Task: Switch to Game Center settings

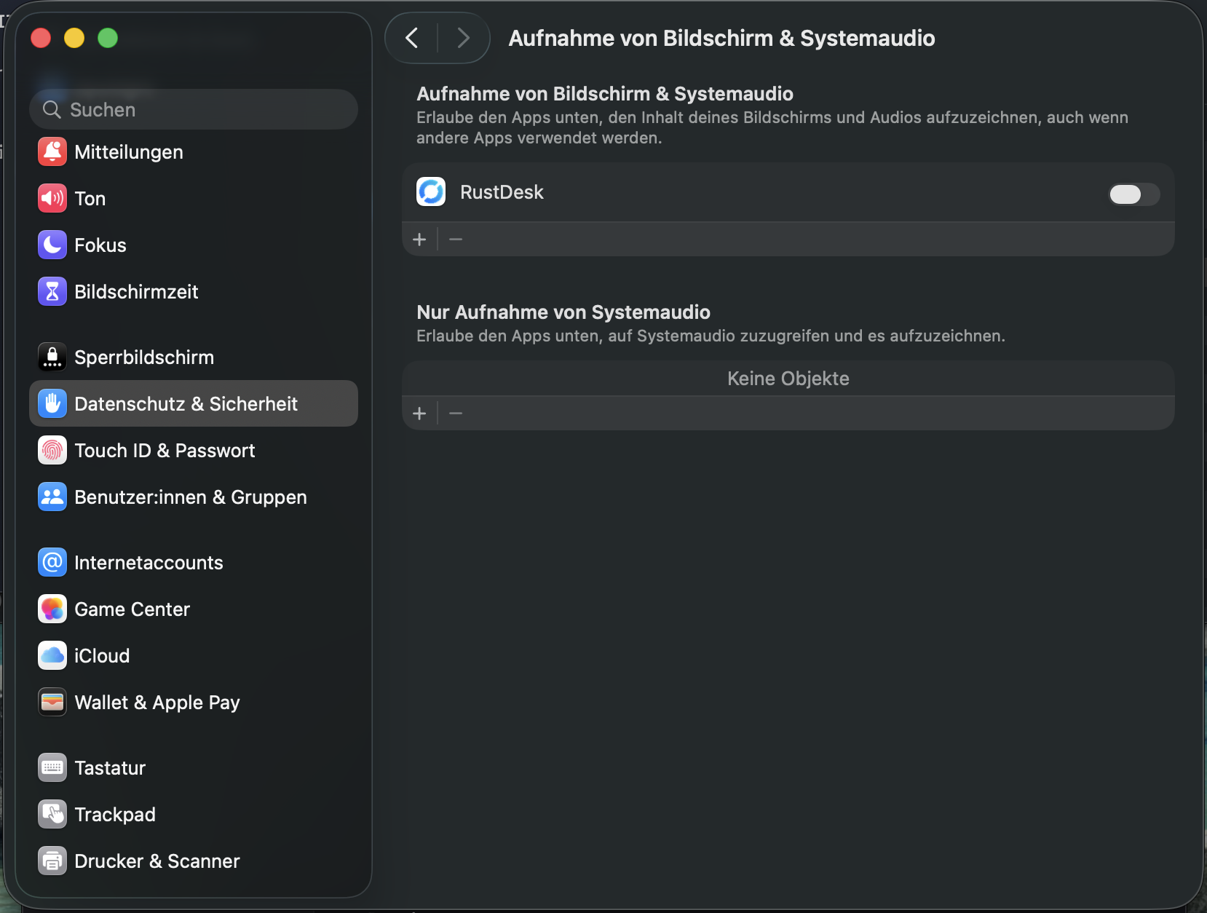Action: coord(132,609)
